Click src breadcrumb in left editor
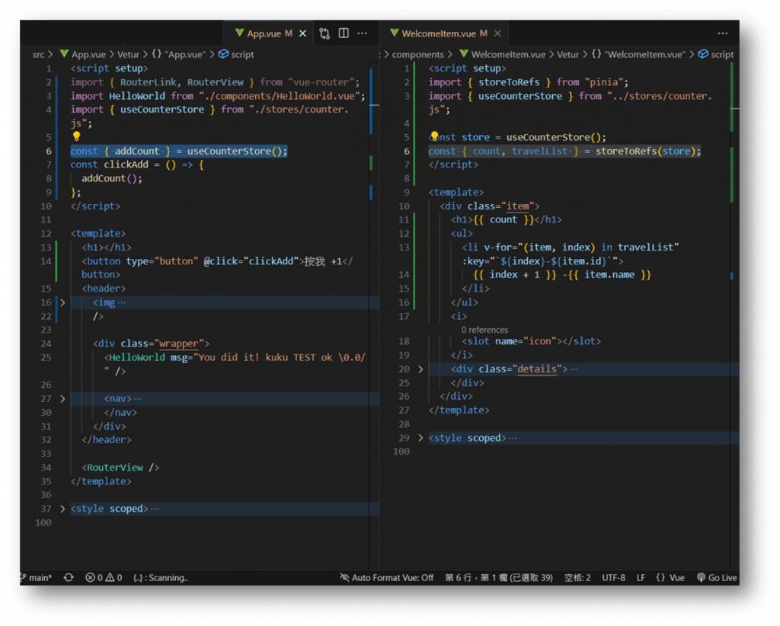The height and width of the screenshot is (626, 780). (38, 55)
